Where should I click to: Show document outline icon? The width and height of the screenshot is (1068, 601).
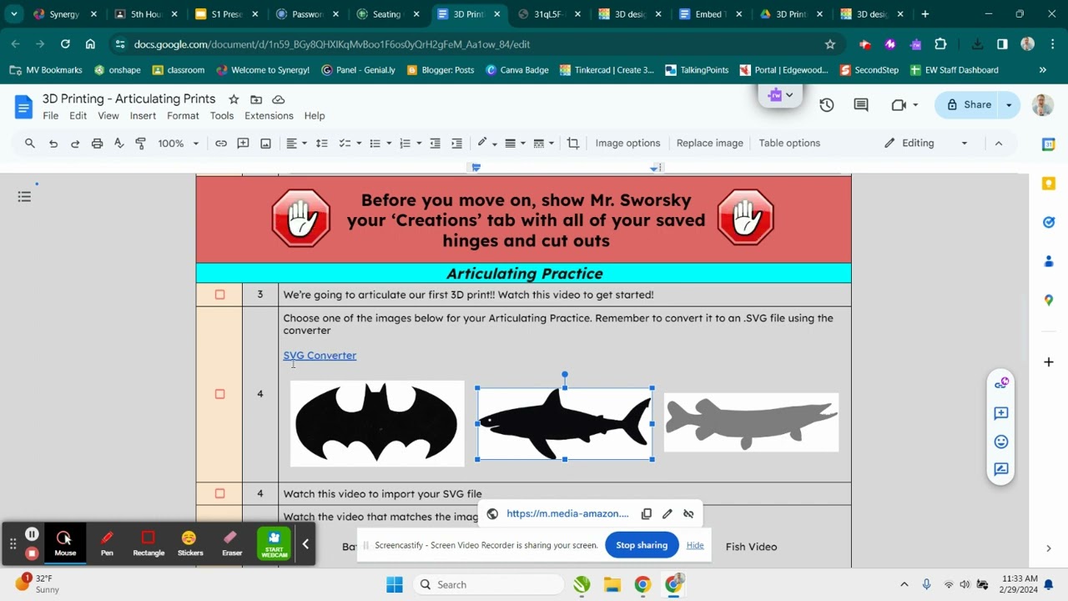tap(24, 197)
